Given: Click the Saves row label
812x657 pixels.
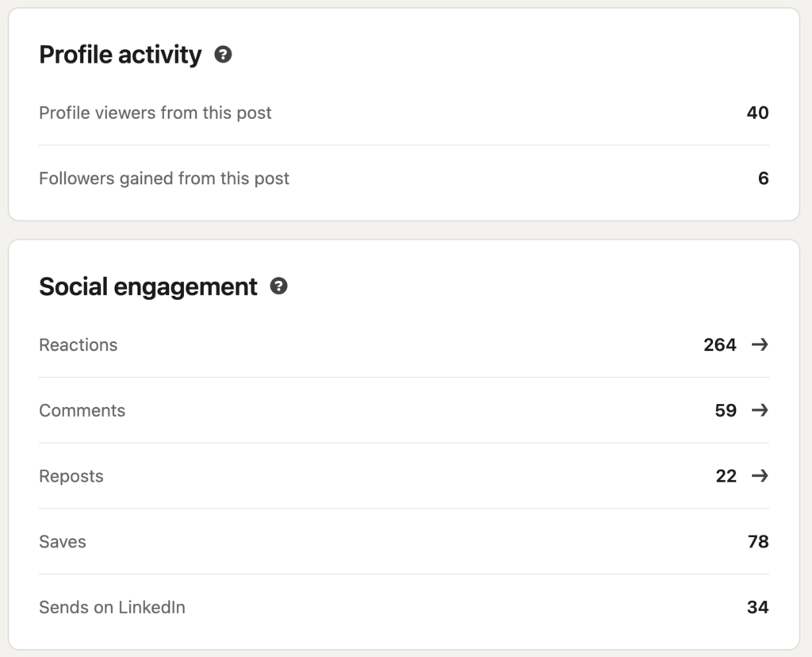Looking at the screenshot, I should click(x=63, y=542).
